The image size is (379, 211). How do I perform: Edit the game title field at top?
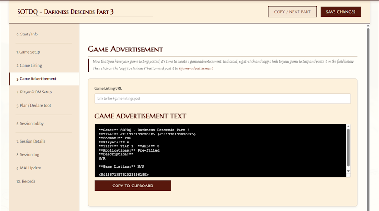tap(85, 12)
